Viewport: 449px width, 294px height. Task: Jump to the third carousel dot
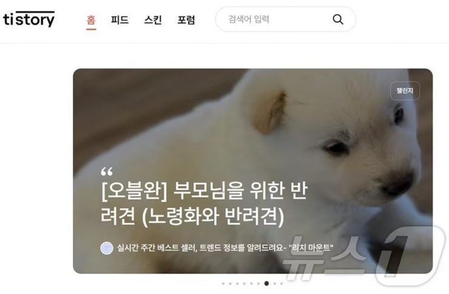pyautogui.click(x=238, y=284)
